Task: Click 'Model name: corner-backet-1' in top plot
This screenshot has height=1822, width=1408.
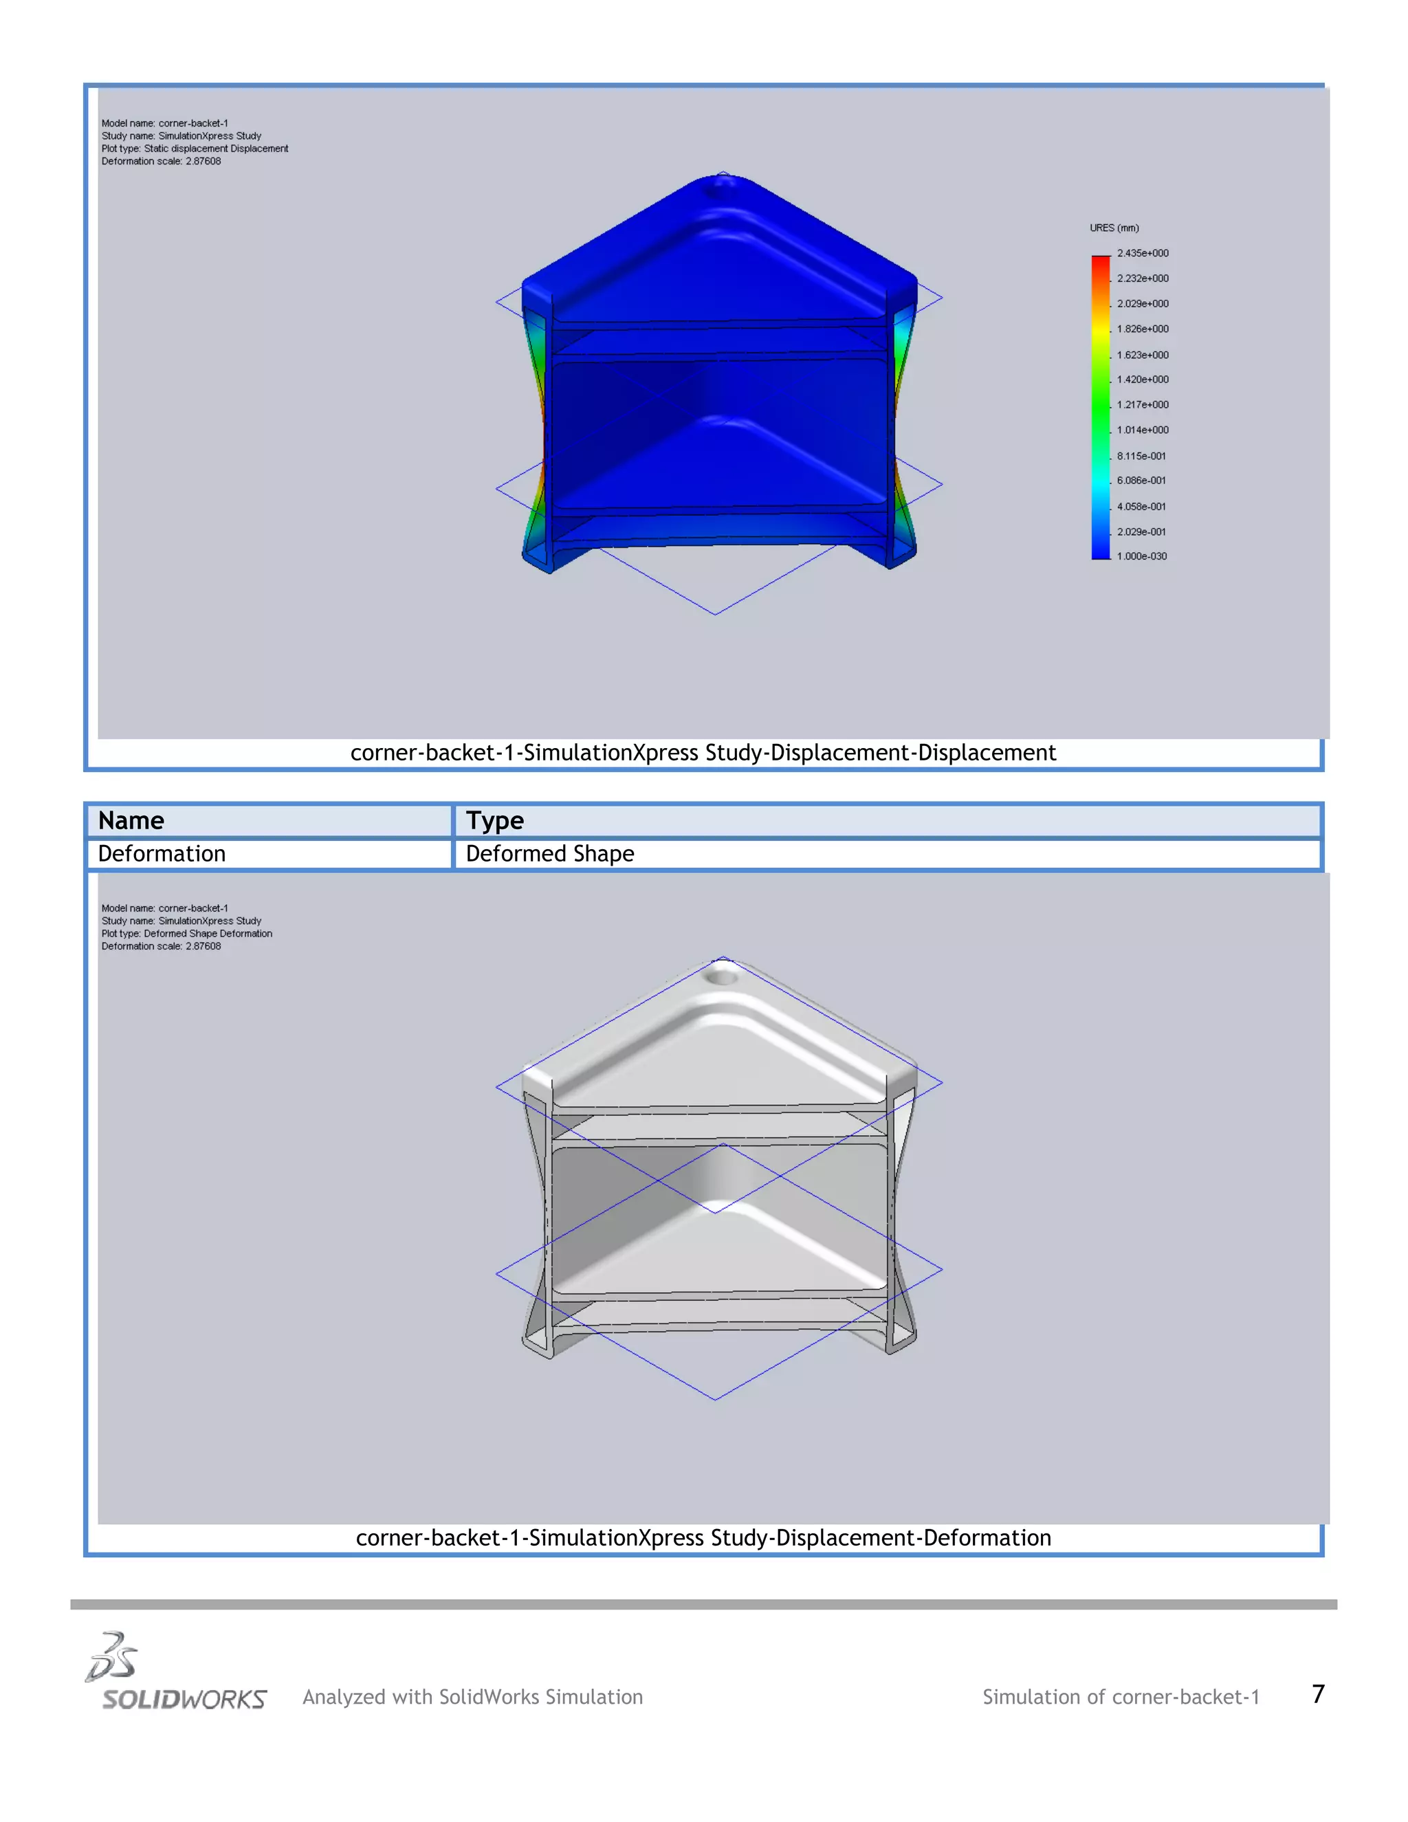Action: click(164, 124)
